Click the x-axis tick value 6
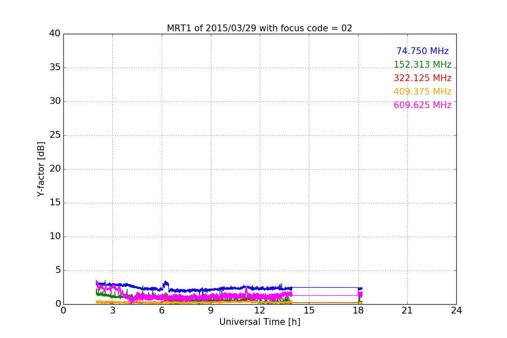This screenshot has width=507, height=338. 162,311
